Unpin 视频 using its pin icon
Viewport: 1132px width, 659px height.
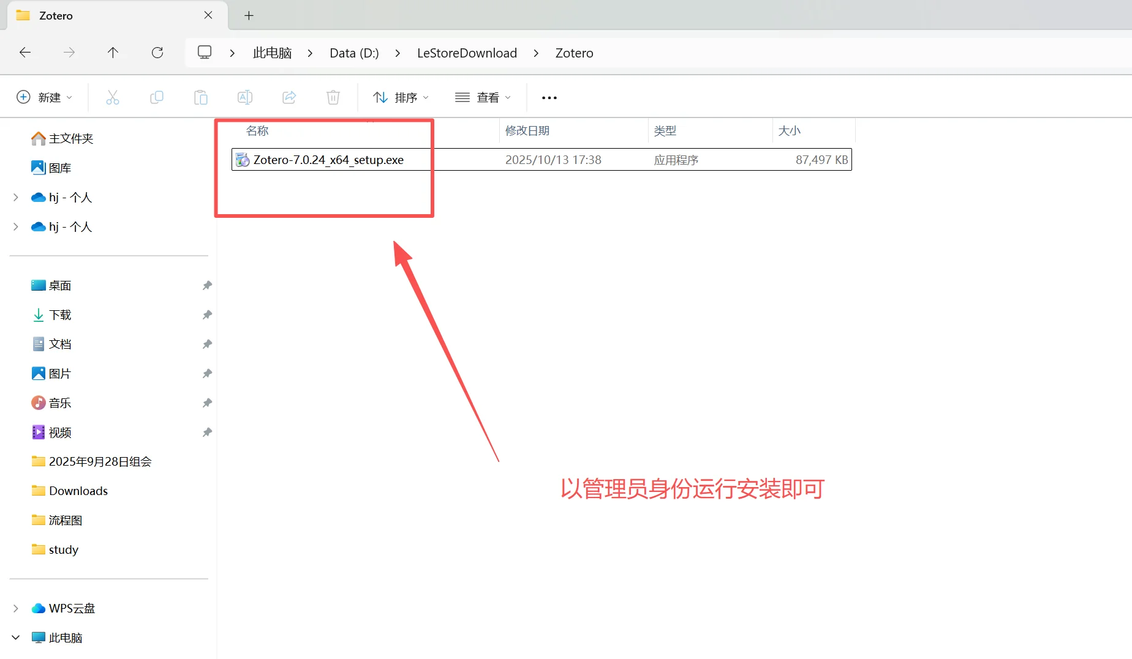tap(207, 432)
